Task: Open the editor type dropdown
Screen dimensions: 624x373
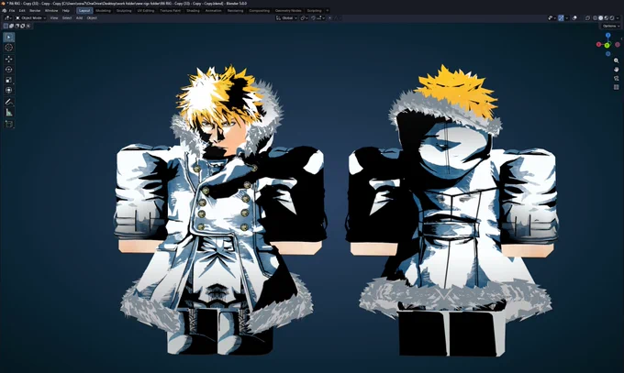Action: click(7, 18)
